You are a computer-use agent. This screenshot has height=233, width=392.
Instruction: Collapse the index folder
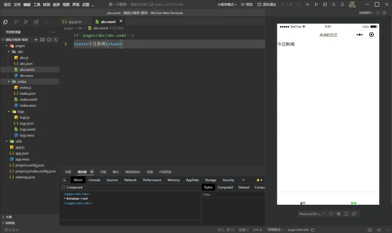pos(9,82)
